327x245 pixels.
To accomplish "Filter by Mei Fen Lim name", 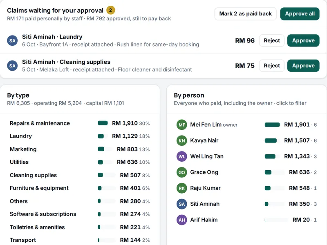I will click(206, 125).
